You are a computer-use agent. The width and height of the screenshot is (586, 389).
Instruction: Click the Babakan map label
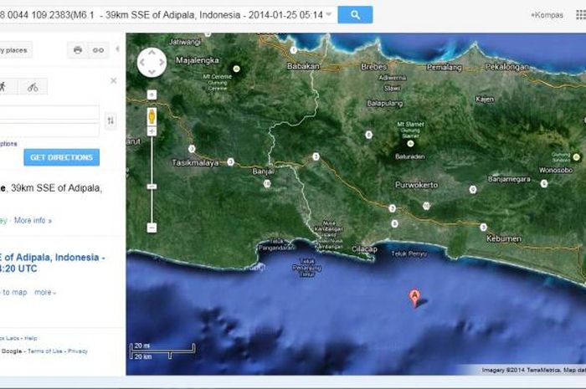[x=303, y=66]
